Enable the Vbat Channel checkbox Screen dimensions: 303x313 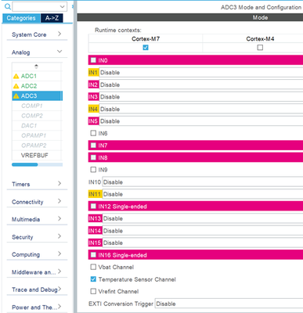coord(93,267)
